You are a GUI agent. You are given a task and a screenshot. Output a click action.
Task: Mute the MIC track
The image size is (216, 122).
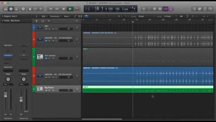[x=46, y=29]
